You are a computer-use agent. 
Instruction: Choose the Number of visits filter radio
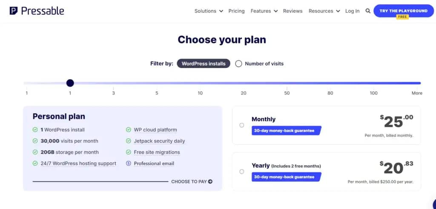coord(238,64)
